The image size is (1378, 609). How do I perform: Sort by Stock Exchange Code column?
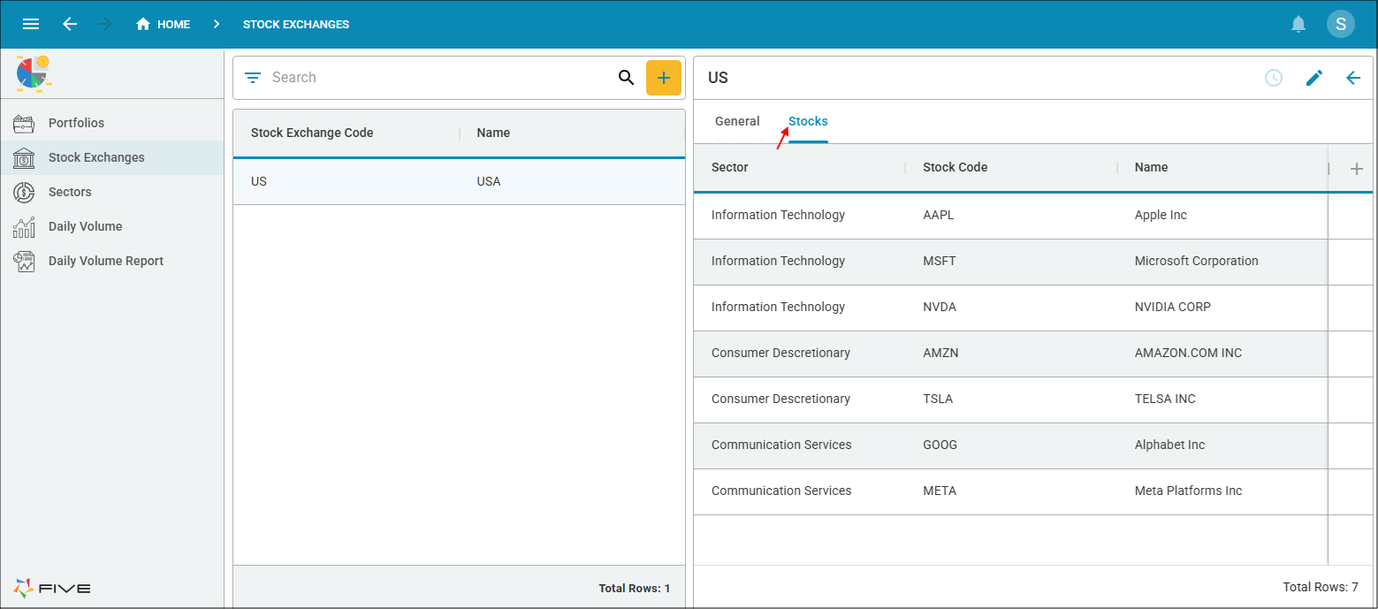coord(312,133)
